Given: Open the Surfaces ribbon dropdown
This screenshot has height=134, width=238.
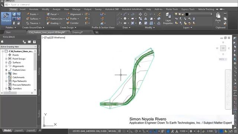Looking at the screenshot, I should point(40,19).
